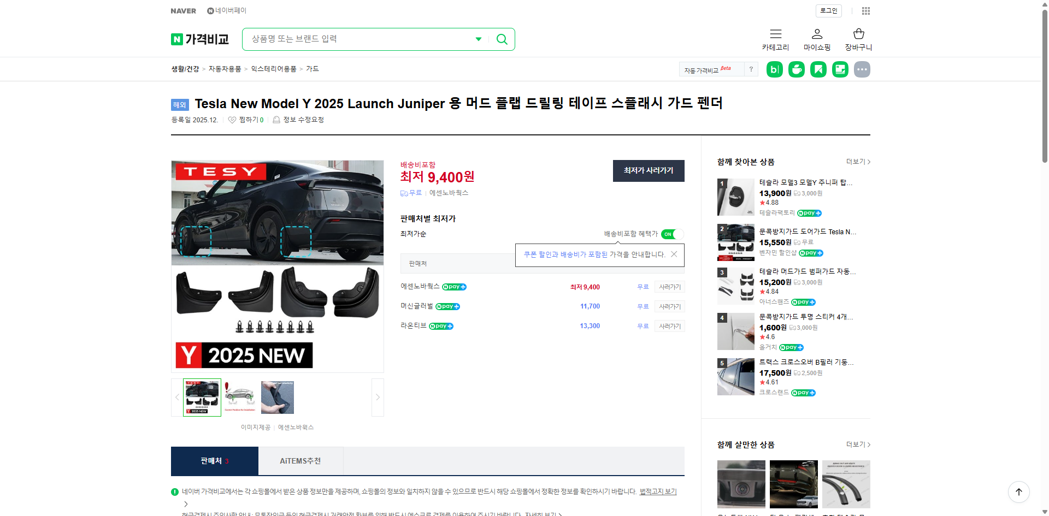Expand 더보기 in 함께 찾아본 상품 section
This screenshot has height=516, width=1049.
point(856,162)
